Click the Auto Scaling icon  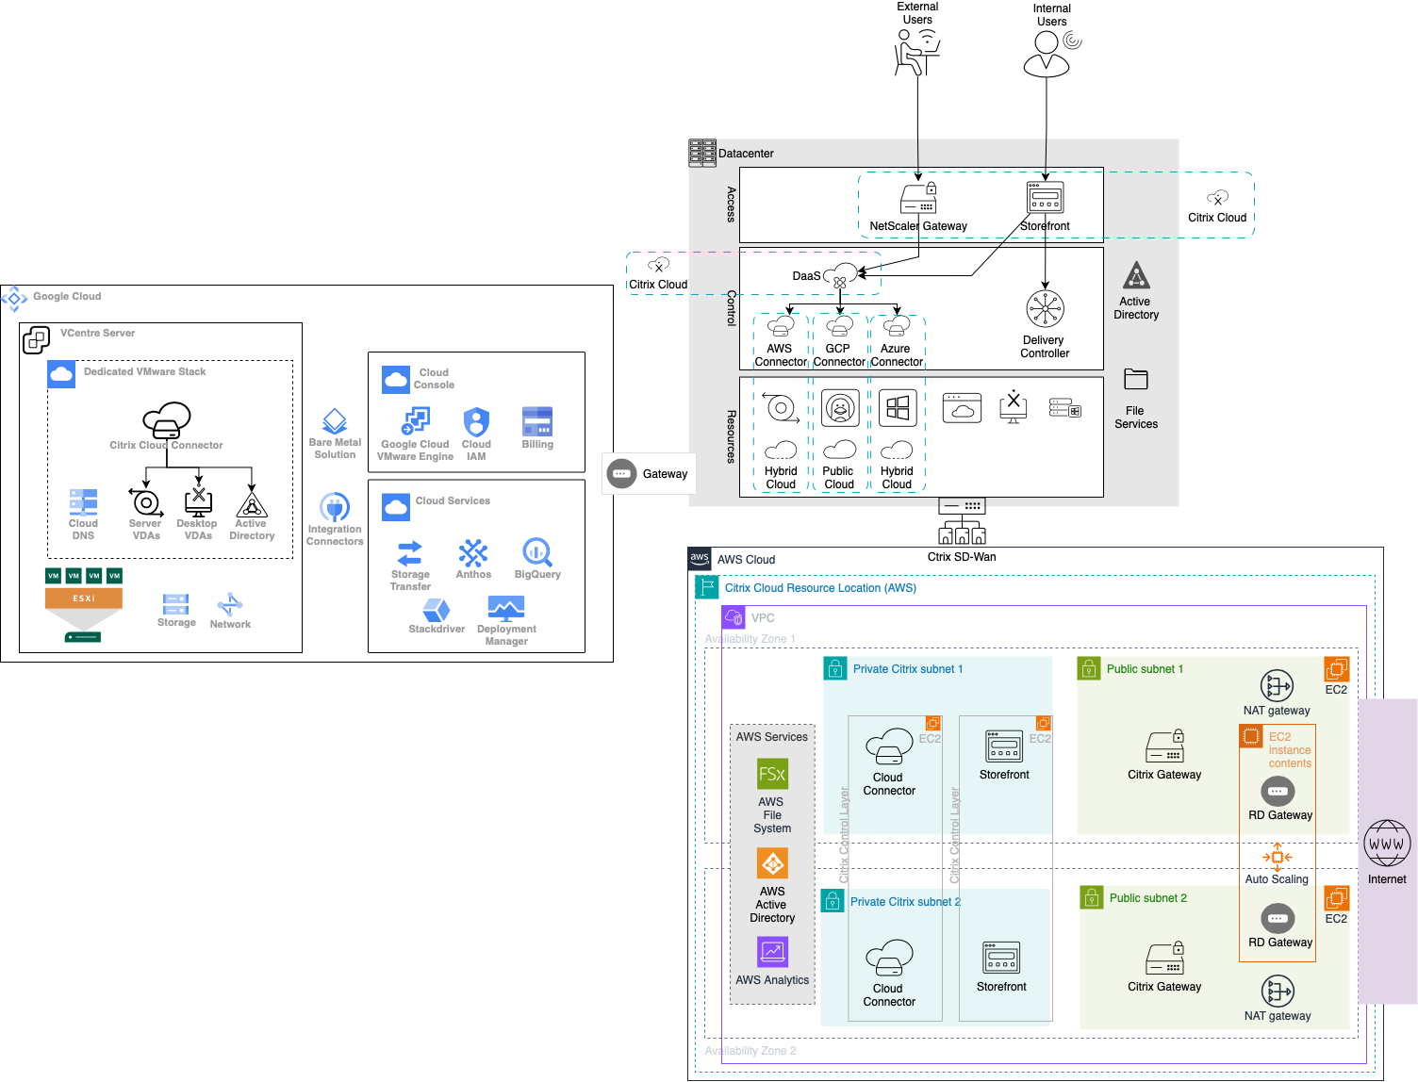coord(1277,858)
